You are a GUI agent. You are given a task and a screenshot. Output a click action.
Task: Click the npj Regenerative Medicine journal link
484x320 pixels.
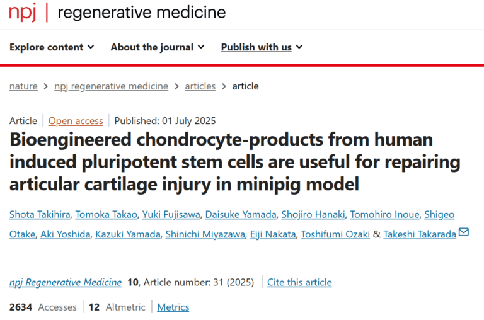(x=66, y=282)
